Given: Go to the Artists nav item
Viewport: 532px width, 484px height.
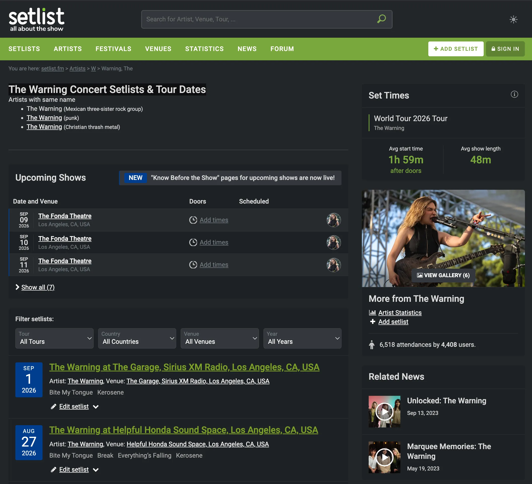Looking at the screenshot, I should point(68,49).
